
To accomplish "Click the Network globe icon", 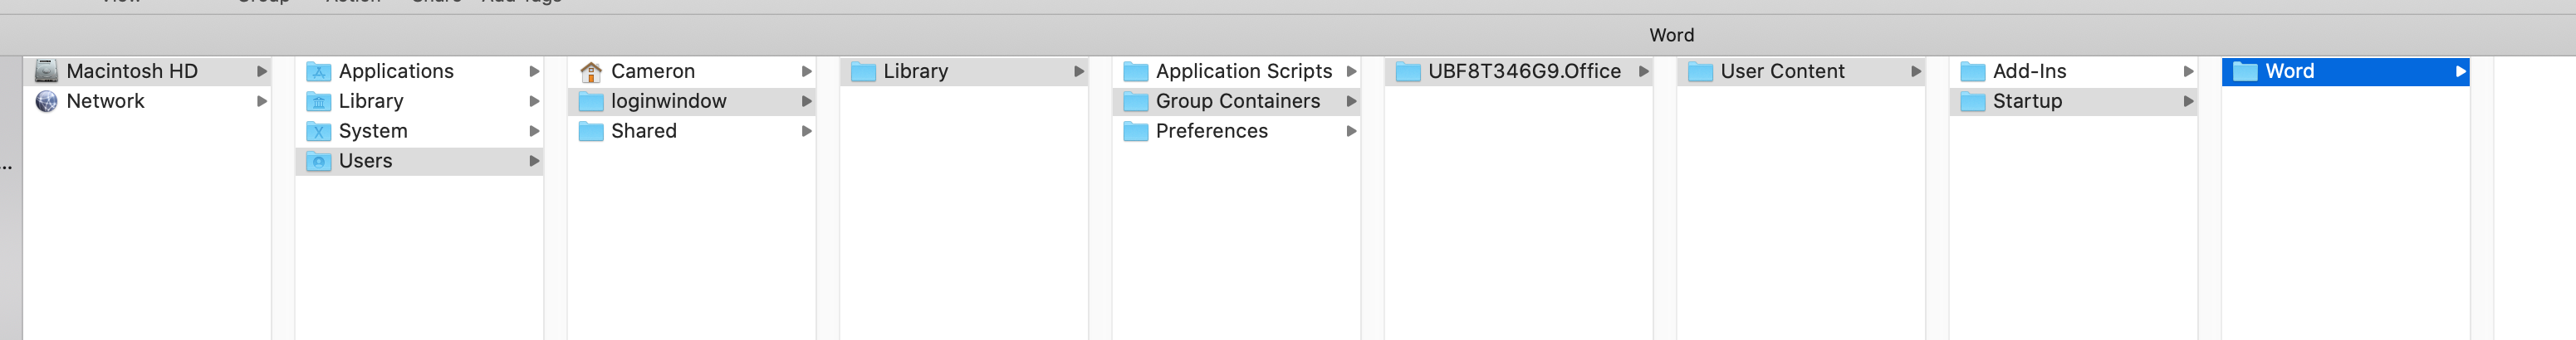I will [46, 101].
